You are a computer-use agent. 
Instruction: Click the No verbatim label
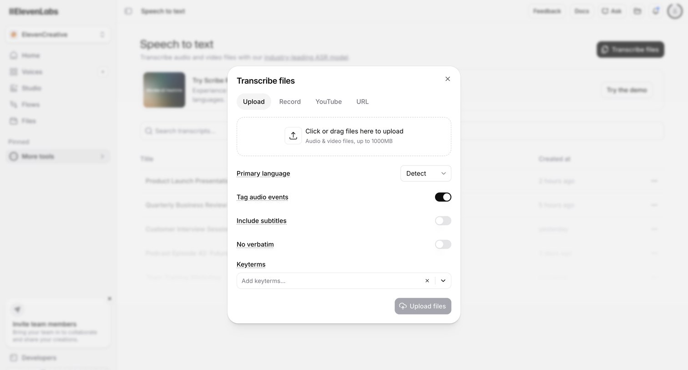pos(255,245)
